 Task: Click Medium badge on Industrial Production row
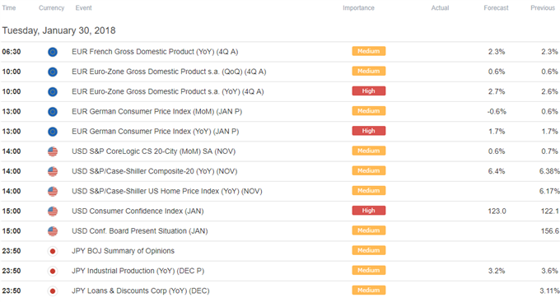tap(369, 270)
